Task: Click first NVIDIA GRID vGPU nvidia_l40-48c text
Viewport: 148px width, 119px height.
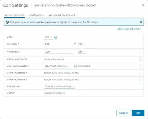Action: point(61,73)
